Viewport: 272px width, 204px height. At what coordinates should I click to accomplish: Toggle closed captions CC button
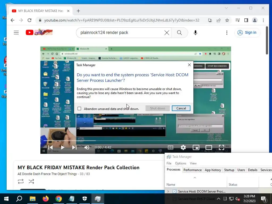tap(171, 147)
